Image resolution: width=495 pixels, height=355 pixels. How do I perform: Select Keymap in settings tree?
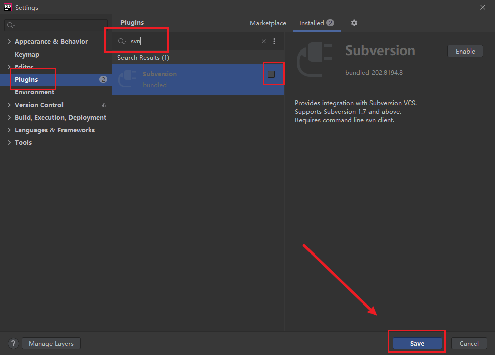click(27, 55)
